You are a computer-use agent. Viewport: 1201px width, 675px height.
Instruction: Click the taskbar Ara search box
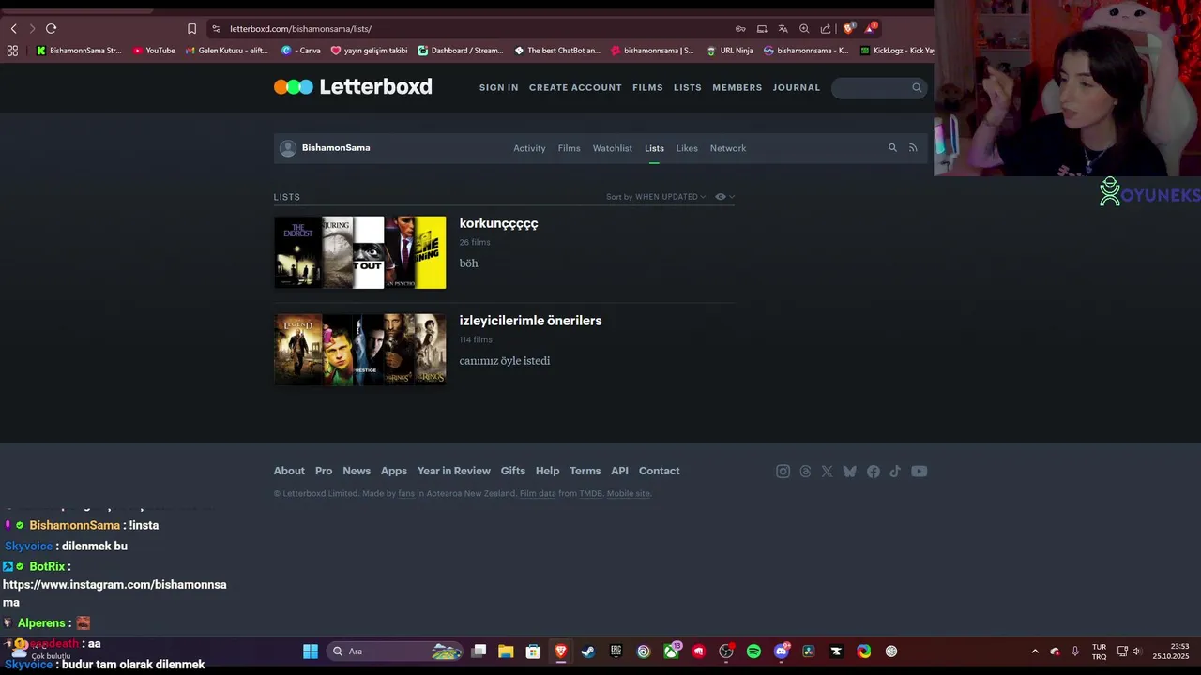coord(395,652)
